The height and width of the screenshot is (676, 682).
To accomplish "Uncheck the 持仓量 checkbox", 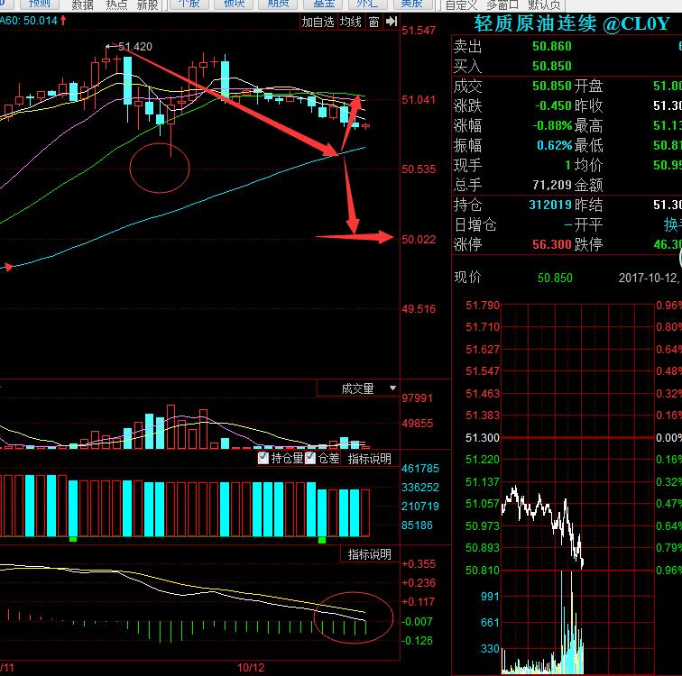I will tap(263, 458).
